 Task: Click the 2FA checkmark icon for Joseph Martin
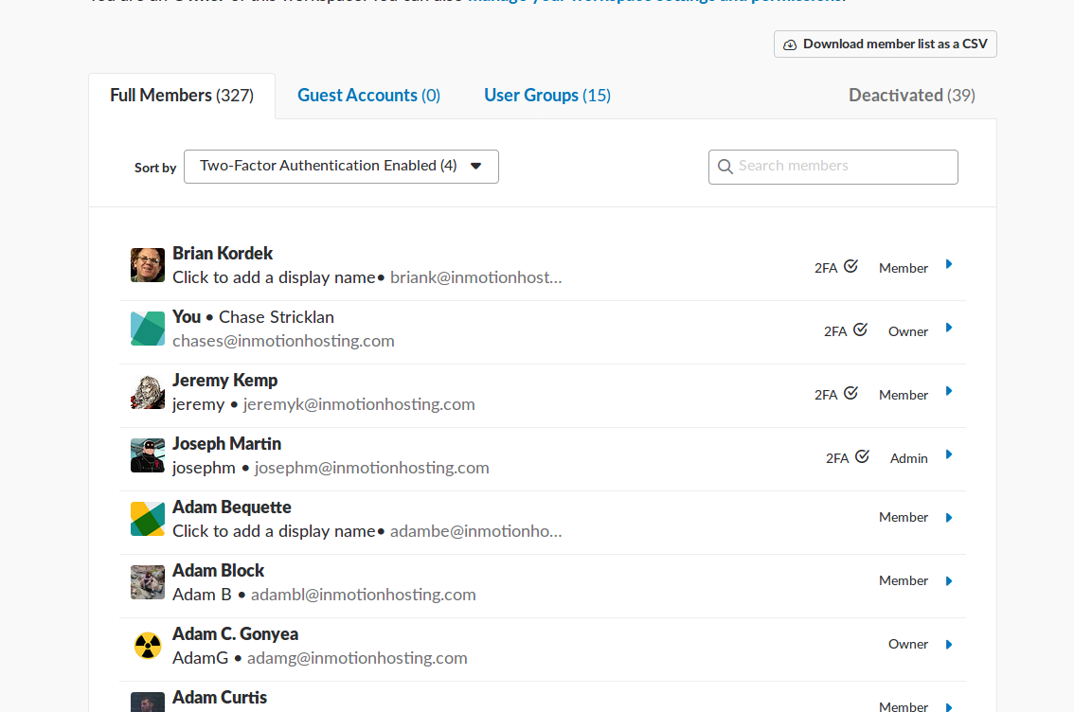pyautogui.click(x=862, y=457)
